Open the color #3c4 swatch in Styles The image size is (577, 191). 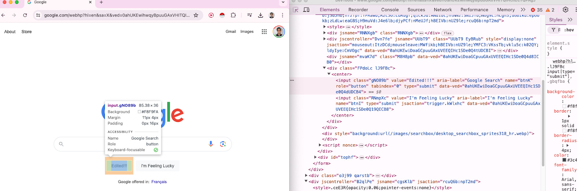565,160
